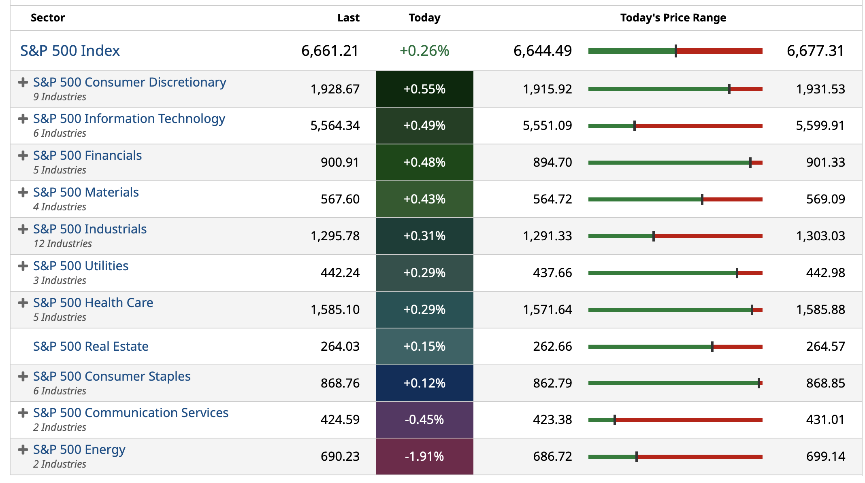
Task: Expand the Information Technology plus icon
Action: click(23, 119)
